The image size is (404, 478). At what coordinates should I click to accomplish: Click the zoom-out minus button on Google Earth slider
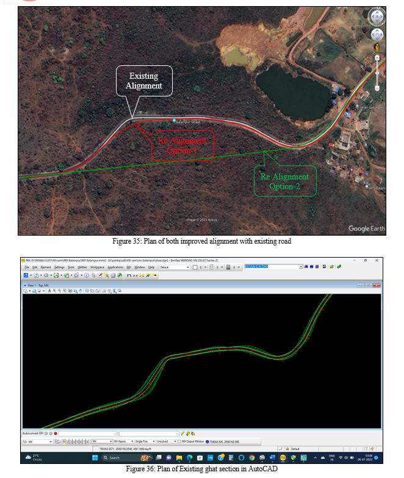[377, 89]
